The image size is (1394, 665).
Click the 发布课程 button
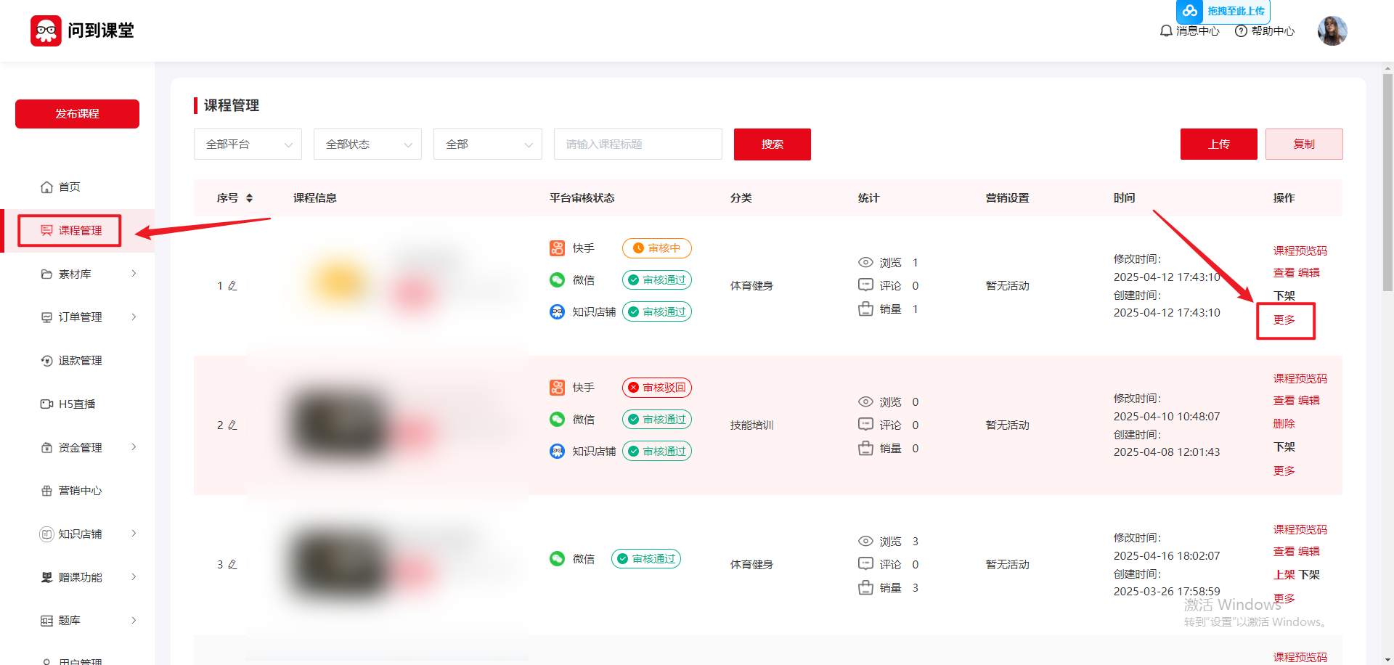point(77,114)
